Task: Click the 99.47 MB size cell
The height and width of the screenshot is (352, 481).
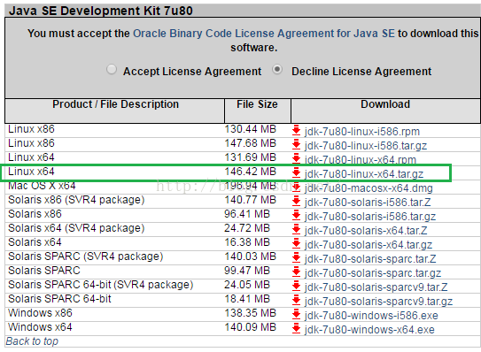Action: click(x=247, y=271)
